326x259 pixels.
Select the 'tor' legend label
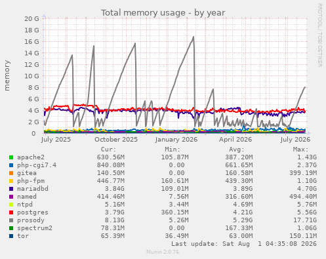[x=23, y=236]
